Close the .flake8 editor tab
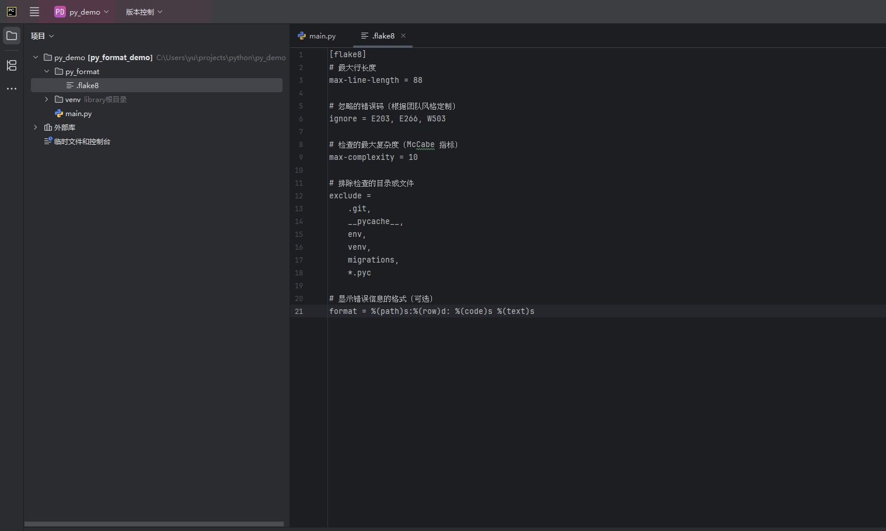The width and height of the screenshot is (886, 531). pos(403,36)
